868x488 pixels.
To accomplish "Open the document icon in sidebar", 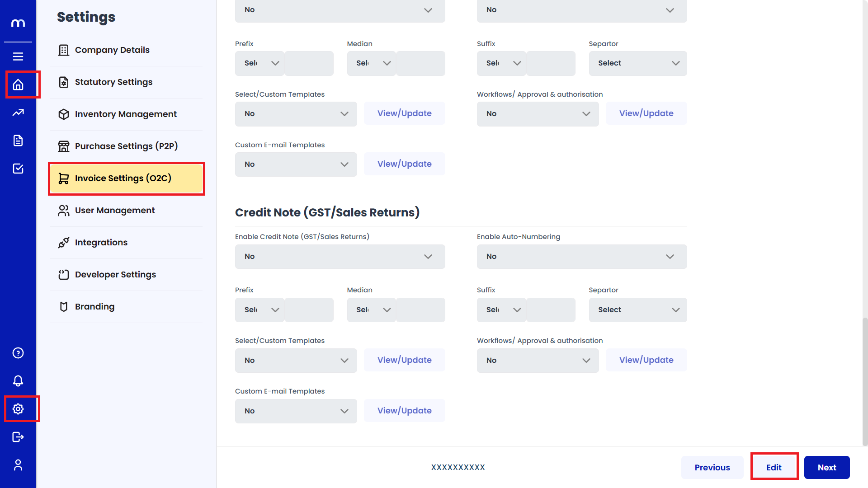I will (18, 141).
